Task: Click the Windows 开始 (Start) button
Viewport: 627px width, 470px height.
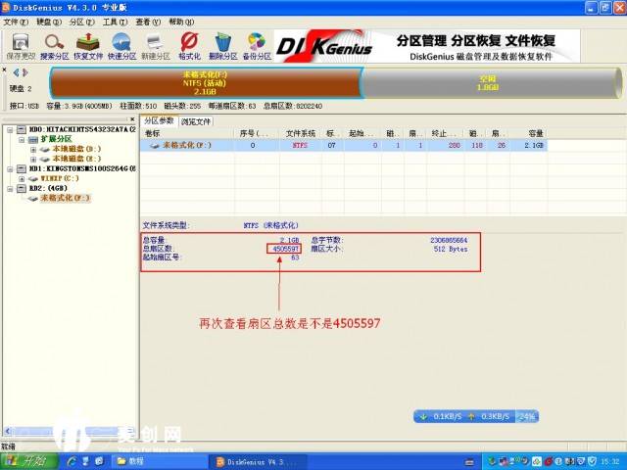Action: point(29,460)
